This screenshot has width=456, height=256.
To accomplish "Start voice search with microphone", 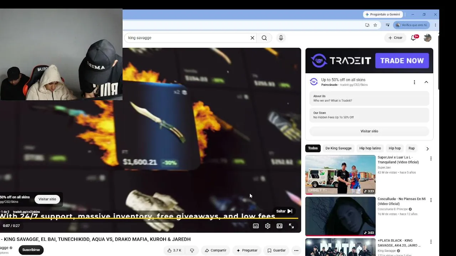I will pyautogui.click(x=281, y=38).
